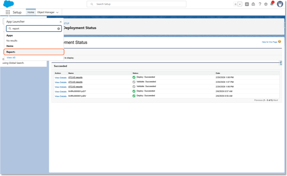The height and width of the screenshot is (176, 287).
Task: Click the Search Setup input field
Action: [x=136, y=4]
